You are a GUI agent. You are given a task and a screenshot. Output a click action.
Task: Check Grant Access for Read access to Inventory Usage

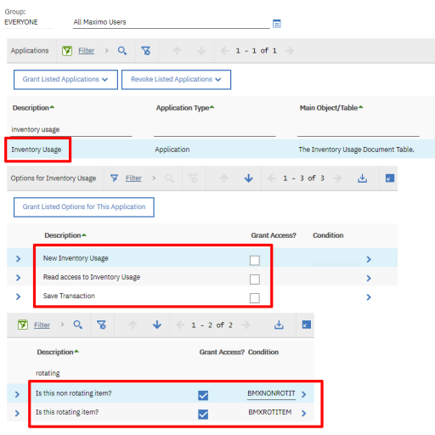click(x=255, y=280)
